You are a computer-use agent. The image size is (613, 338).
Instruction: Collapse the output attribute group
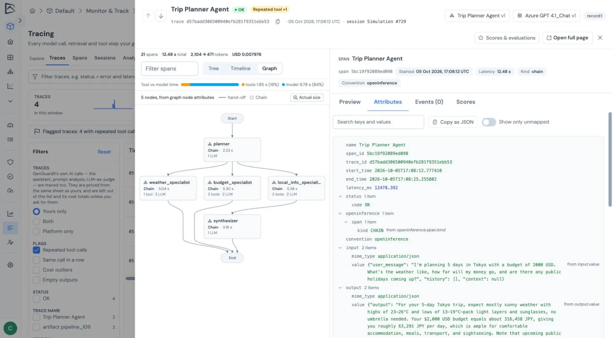[341, 288]
